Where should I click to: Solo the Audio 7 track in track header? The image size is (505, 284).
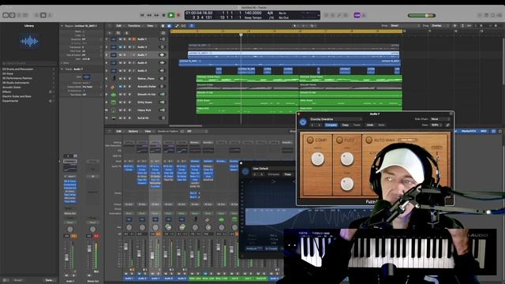tap(125, 54)
